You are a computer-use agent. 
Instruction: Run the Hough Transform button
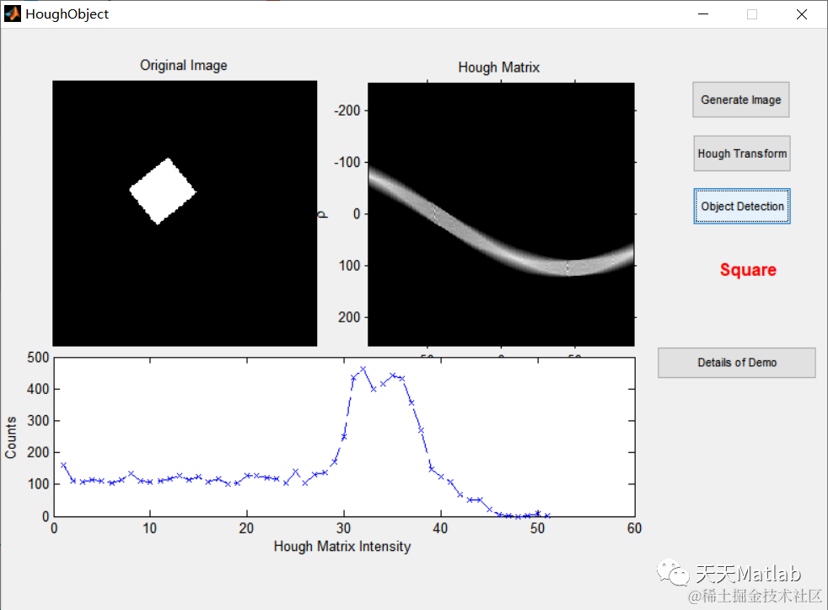742,154
